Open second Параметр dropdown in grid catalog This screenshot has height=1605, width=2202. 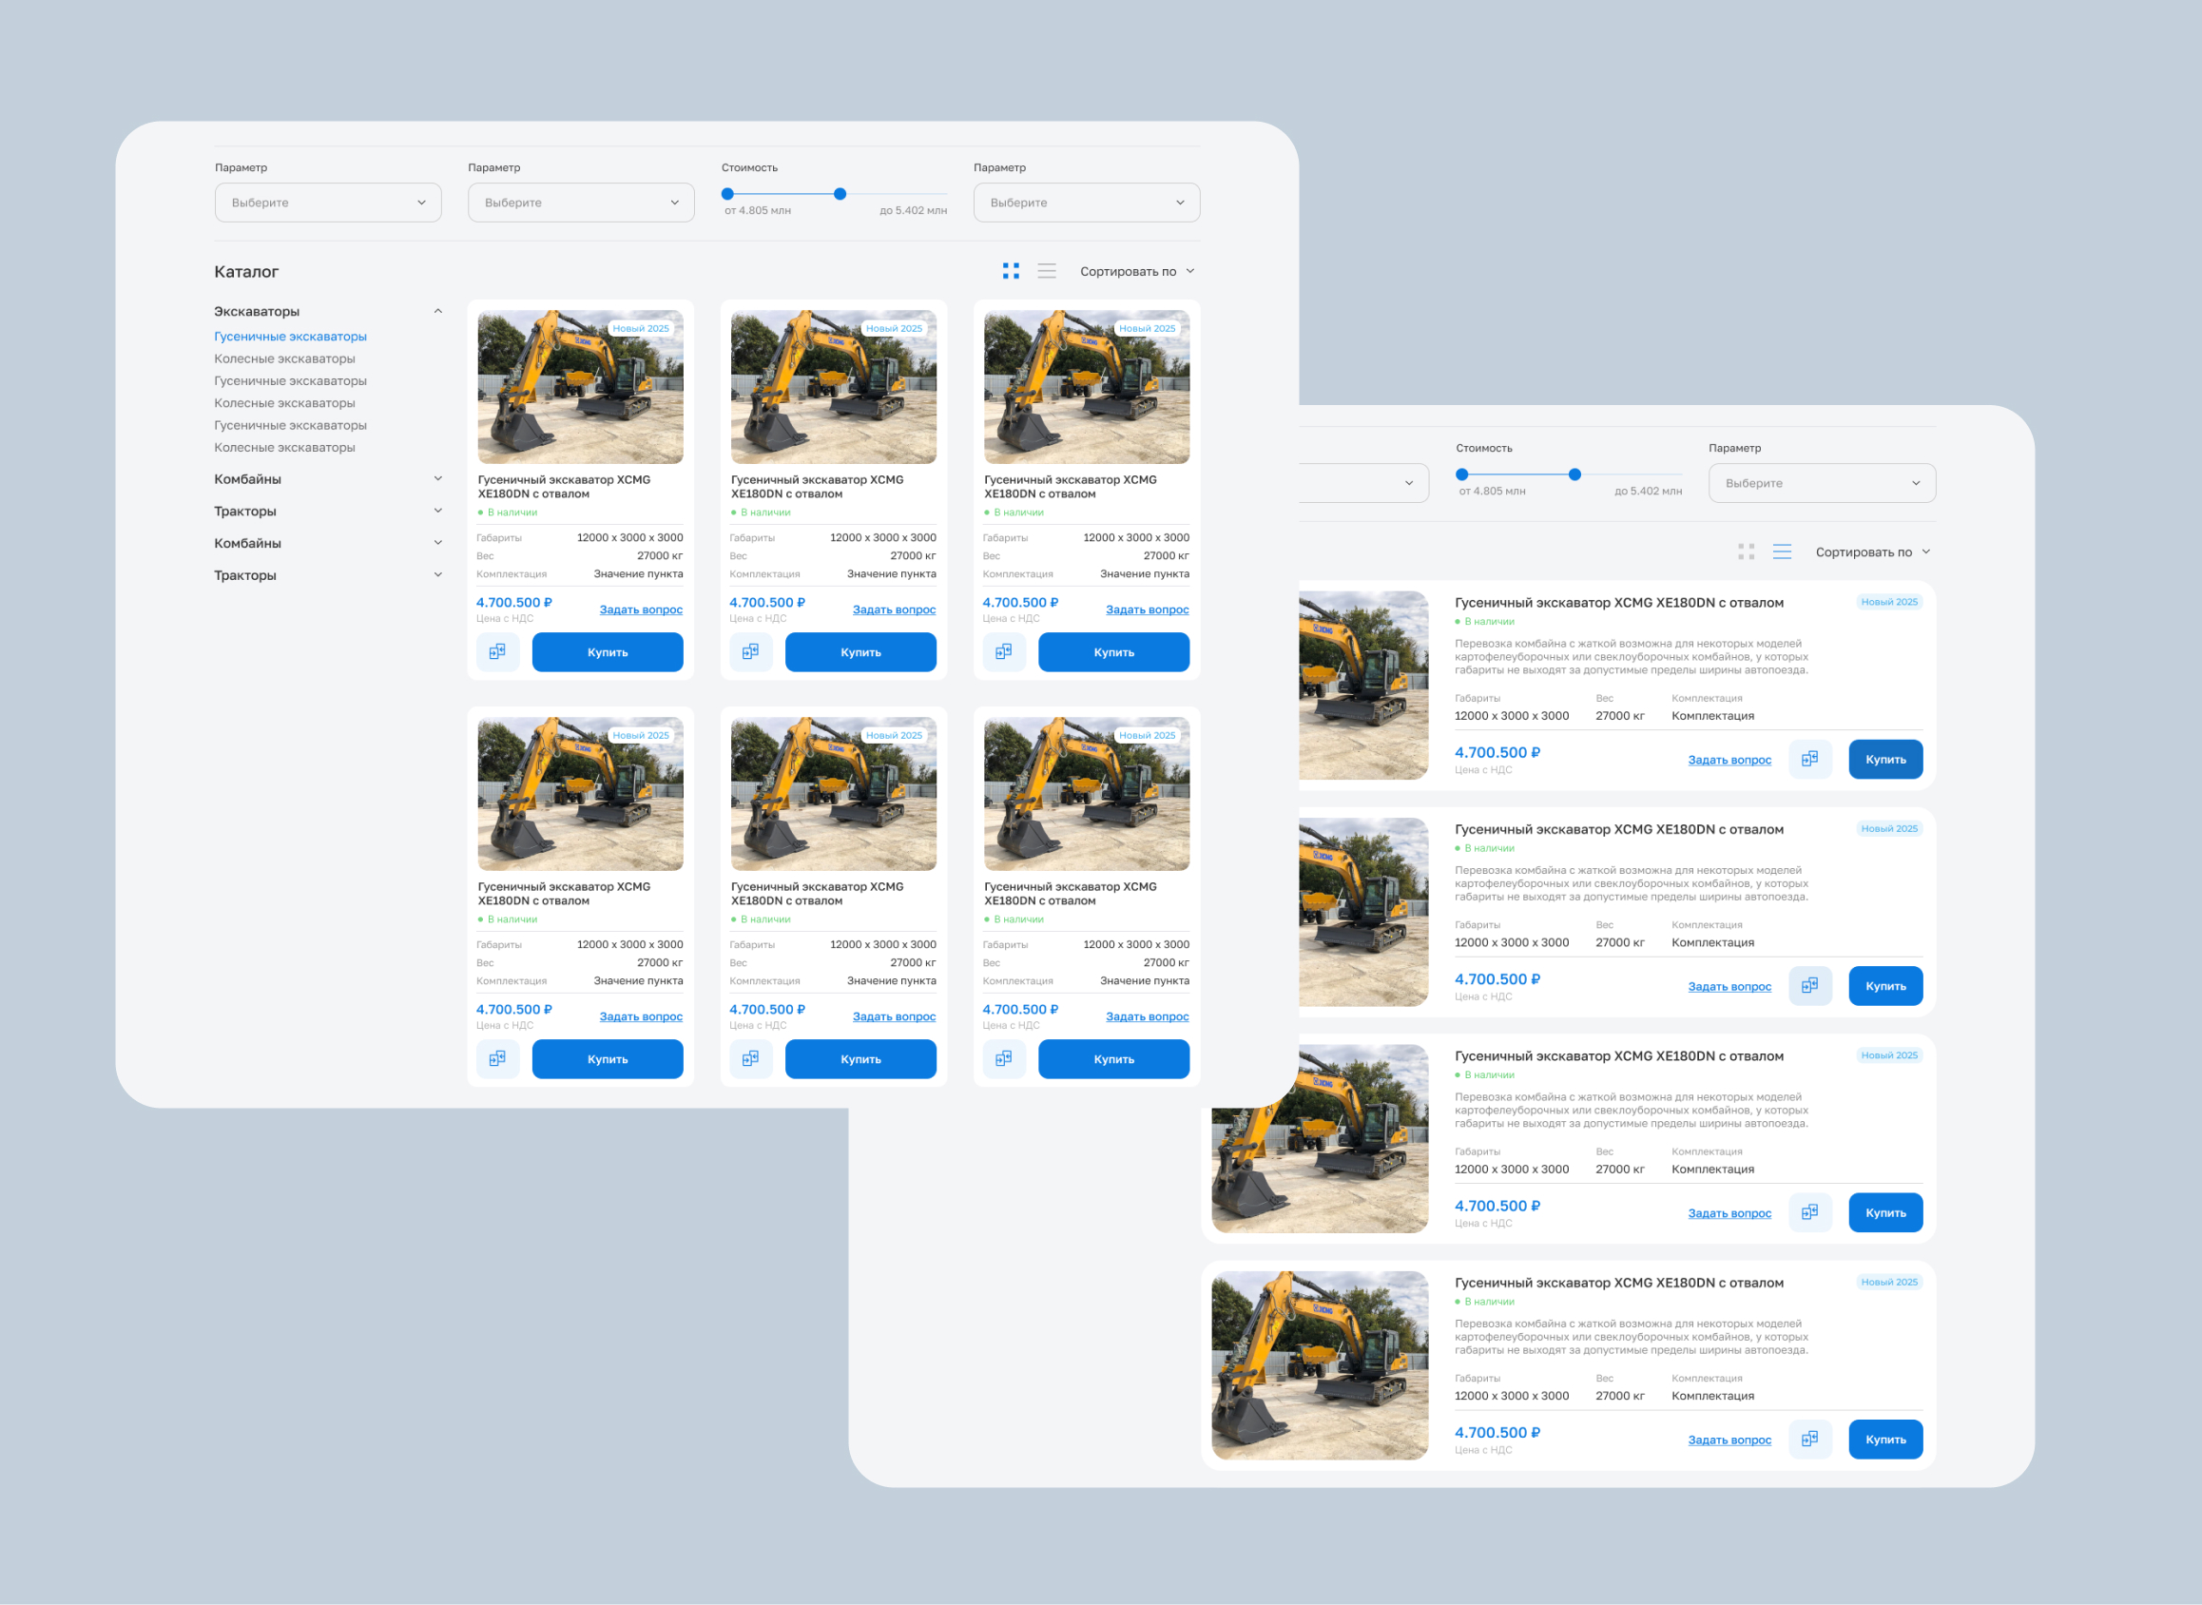pos(581,203)
